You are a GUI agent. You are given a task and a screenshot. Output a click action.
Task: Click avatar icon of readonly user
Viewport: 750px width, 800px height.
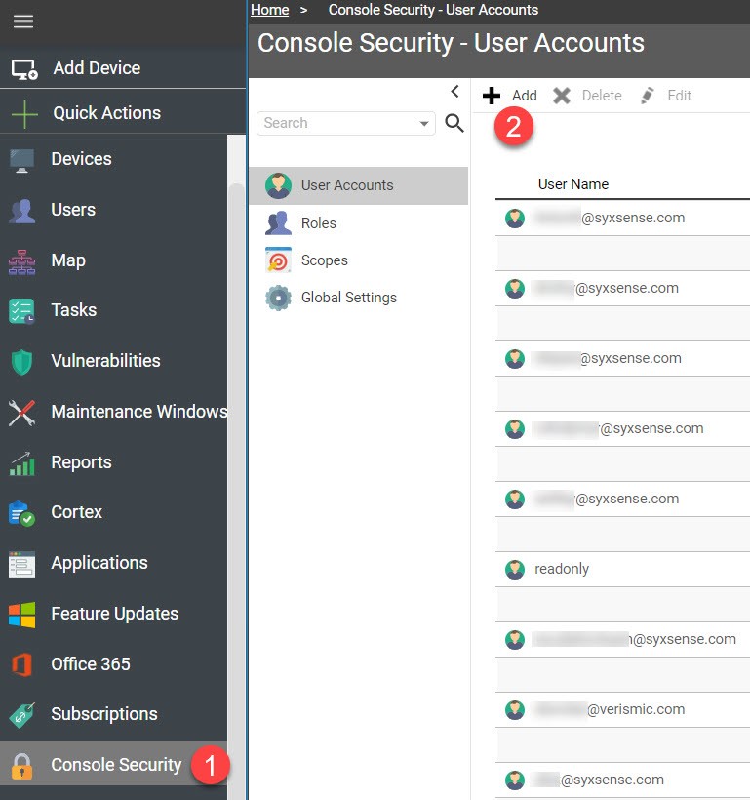coord(515,570)
